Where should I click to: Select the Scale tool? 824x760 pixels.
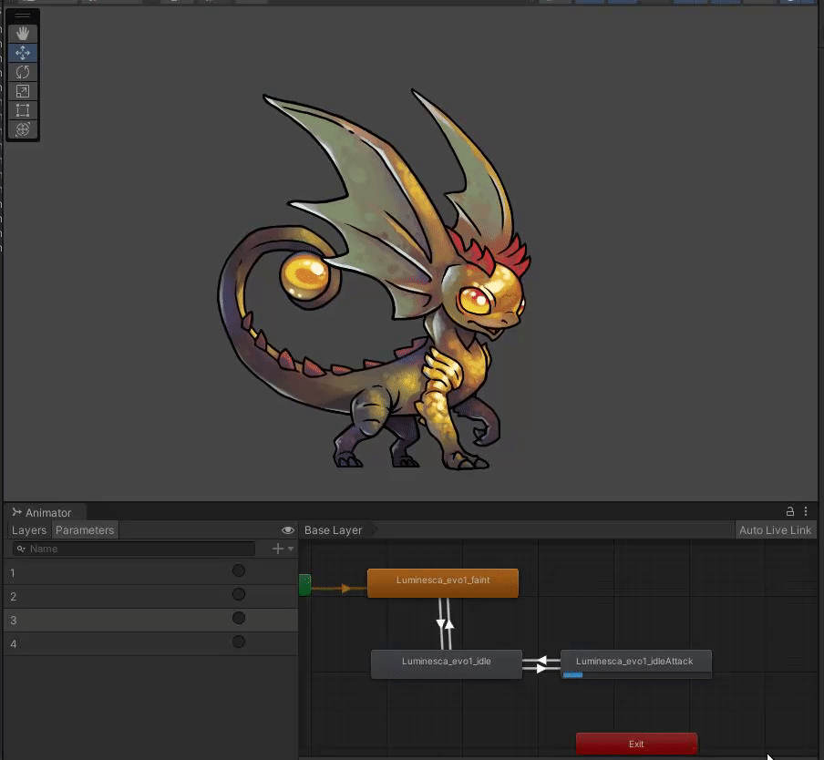[x=23, y=91]
